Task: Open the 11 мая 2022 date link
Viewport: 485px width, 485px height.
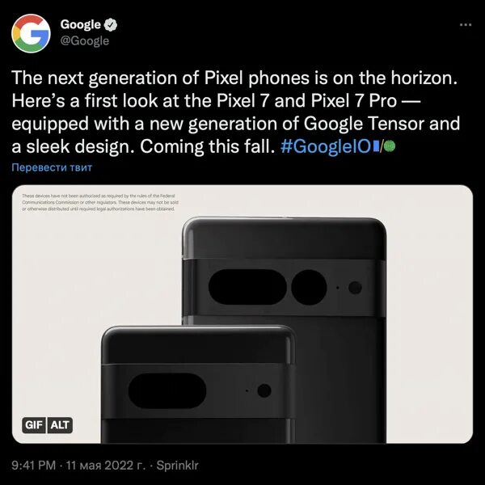Action: pyautogui.click(x=106, y=466)
